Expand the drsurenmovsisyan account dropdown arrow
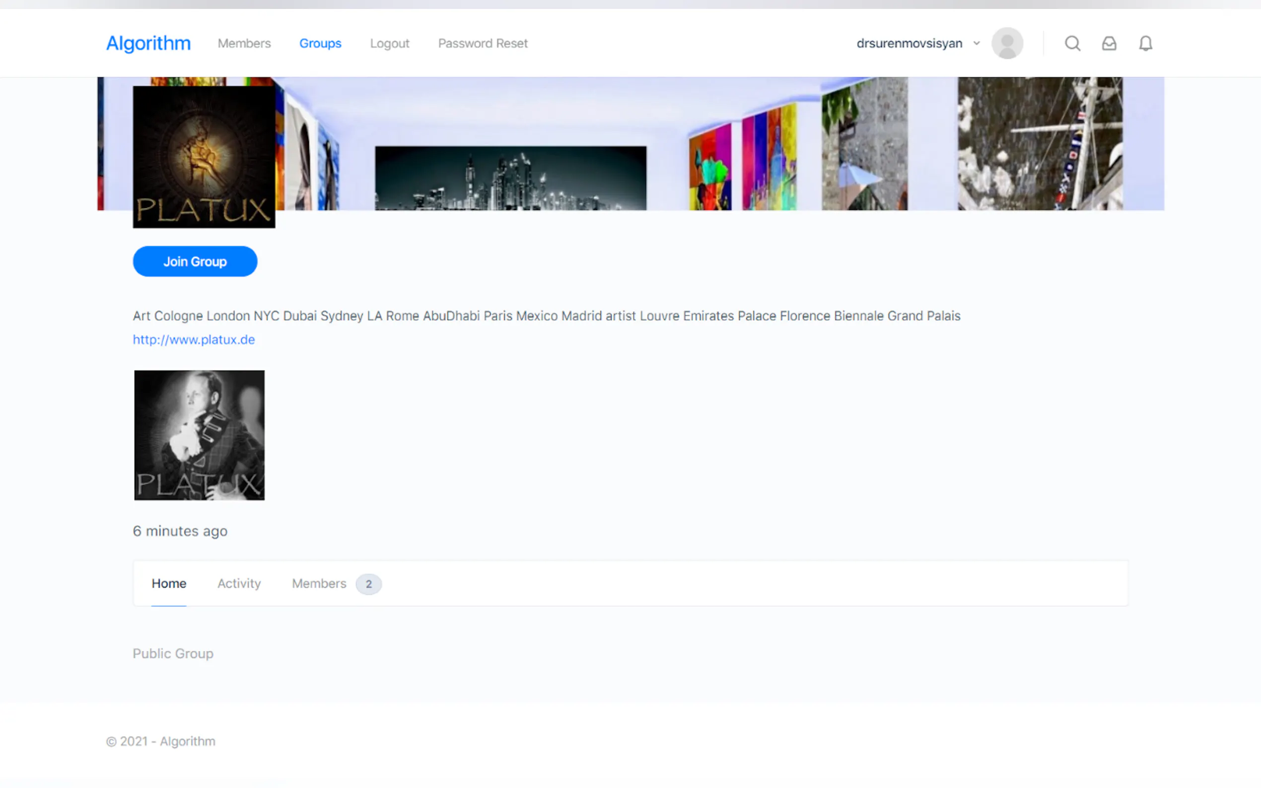The image size is (1261, 788). (x=977, y=43)
